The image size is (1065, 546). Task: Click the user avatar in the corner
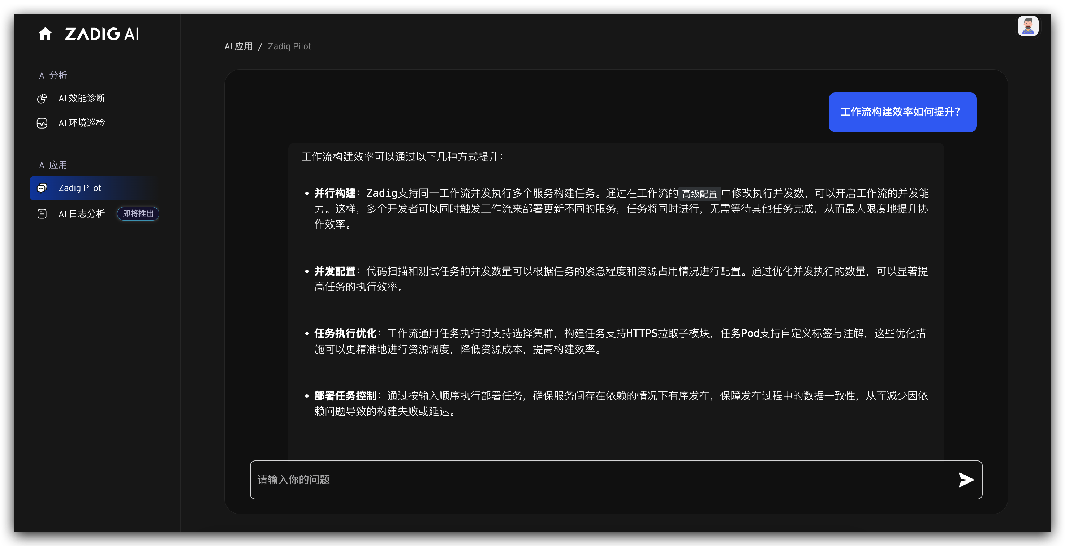[1028, 26]
